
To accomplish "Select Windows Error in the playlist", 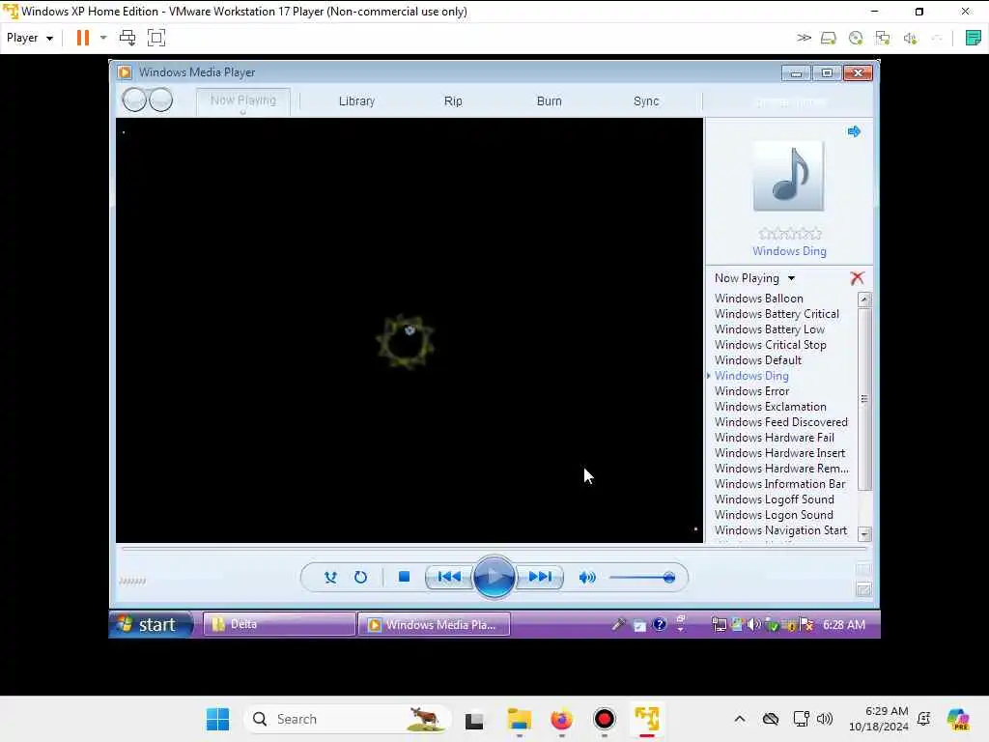I will (751, 391).
